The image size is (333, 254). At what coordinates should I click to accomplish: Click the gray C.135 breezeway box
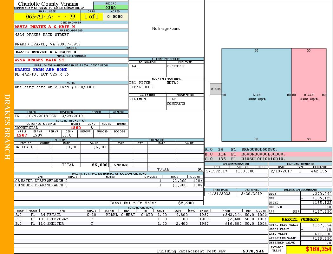pos(216,89)
